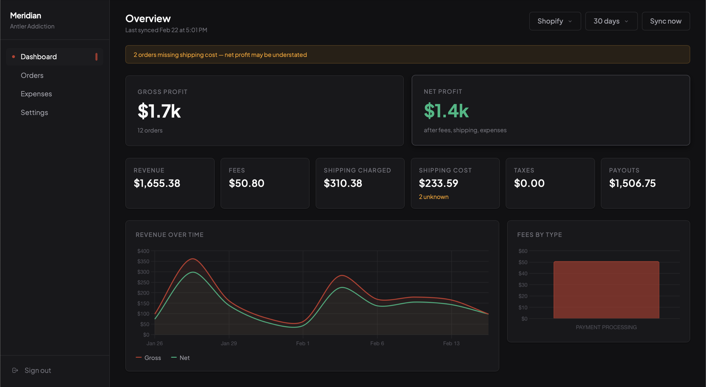Image resolution: width=706 pixels, height=387 pixels.
Task: Open the Settings page
Action: click(x=34, y=112)
